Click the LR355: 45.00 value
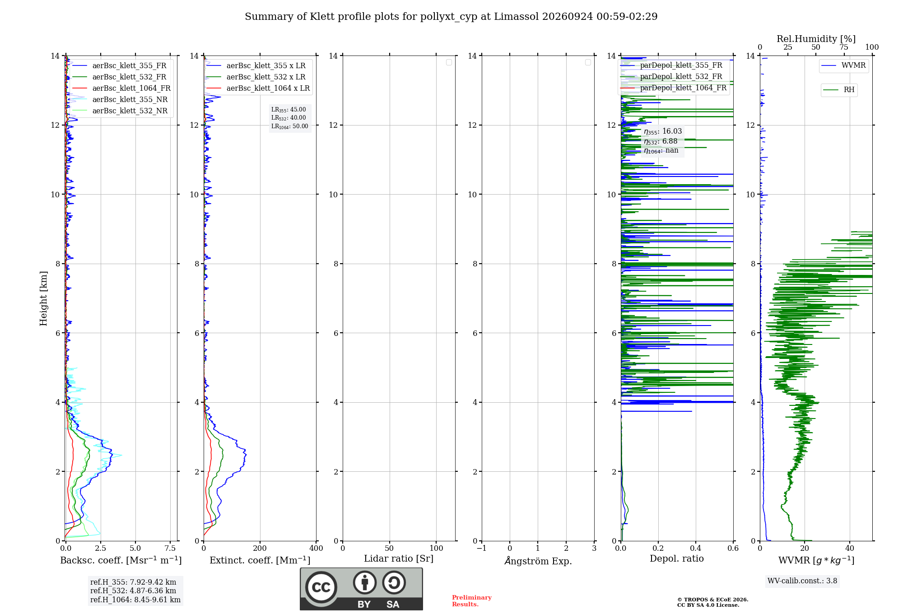The image size is (903, 614). tap(289, 110)
